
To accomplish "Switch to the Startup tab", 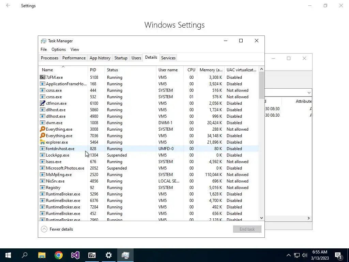I will click(121, 58).
